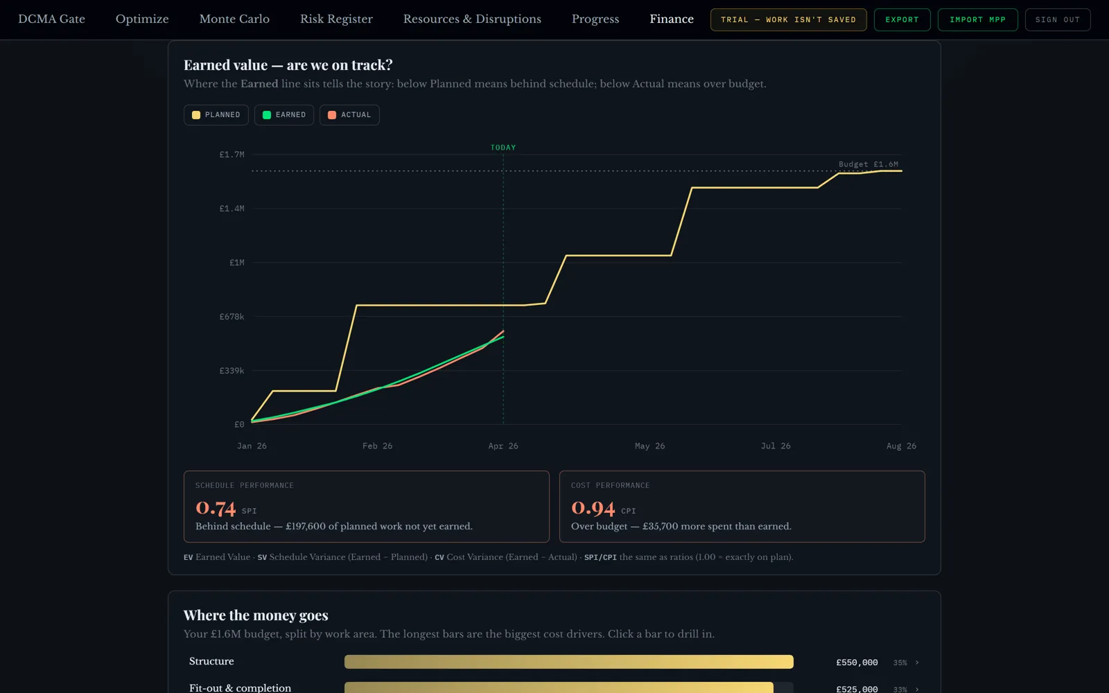This screenshot has width=1109, height=693.
Task: Click the Structure row label
Action: pyautogui.click(x=211, y=661)
